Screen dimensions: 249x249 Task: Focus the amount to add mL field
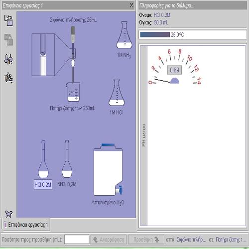click(77, 240)
